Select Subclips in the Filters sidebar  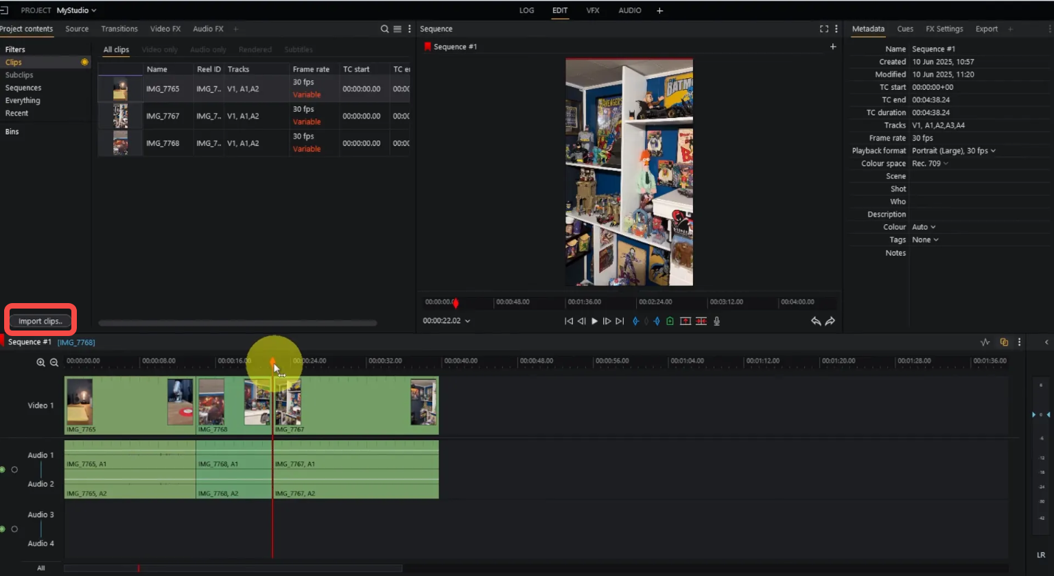pyautogui.click(x=19, y=75)
